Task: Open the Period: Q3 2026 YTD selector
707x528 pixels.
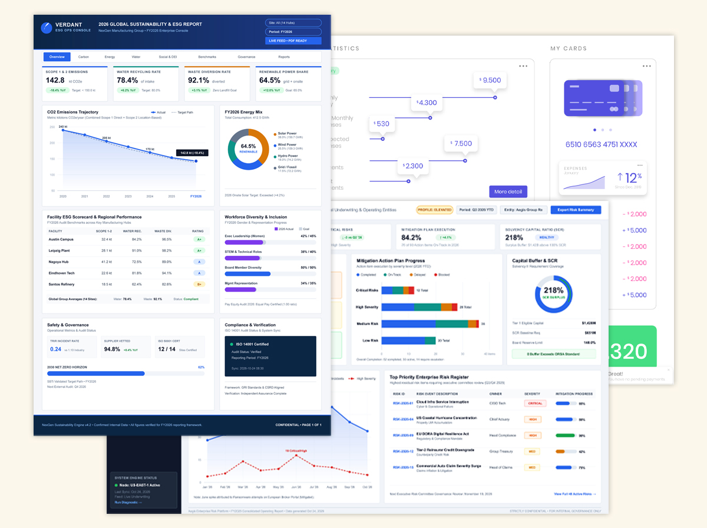Action: 475,210
